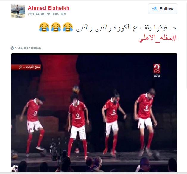Open Ahmed Elsheikh's profile via name link
The image size is (187, 174).
click(x=49, y=8)
